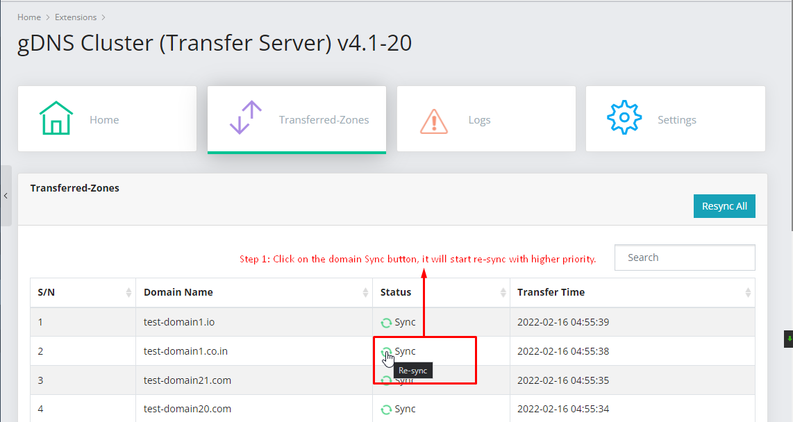Click sync icon for test-domain1.io
793x422 pixels.
pyautogui.click(x=386, y=323)
